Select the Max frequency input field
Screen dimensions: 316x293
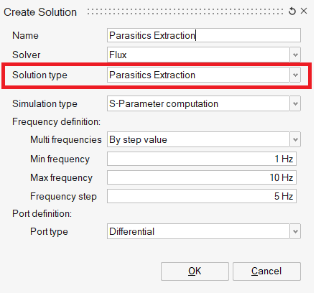tap(202, 177)
